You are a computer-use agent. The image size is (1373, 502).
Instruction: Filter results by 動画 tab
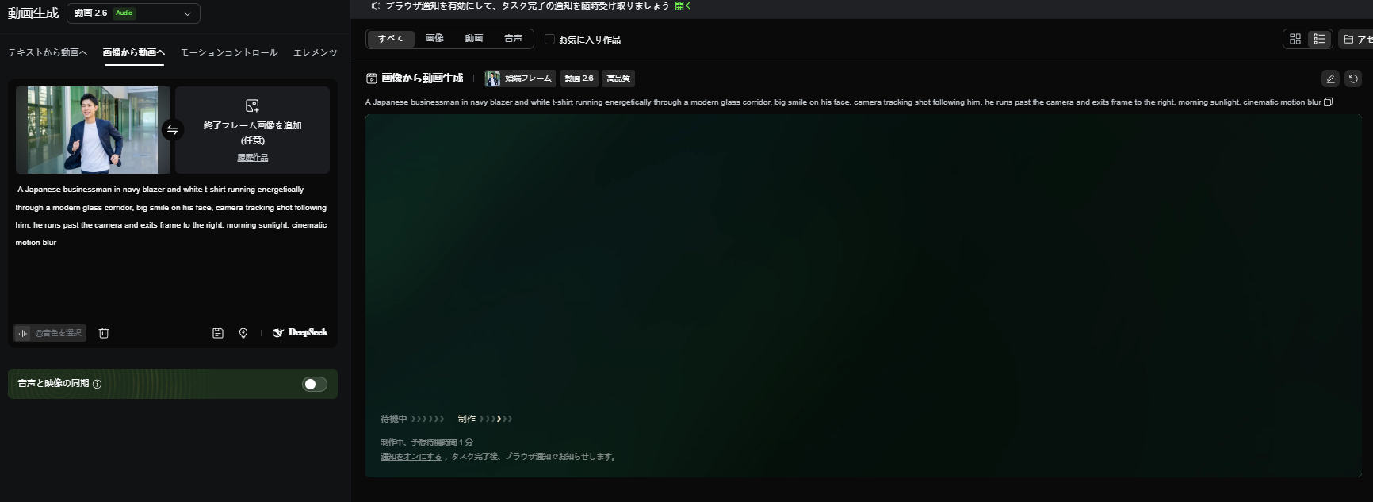pyautogui.click(x=474, y=39)
